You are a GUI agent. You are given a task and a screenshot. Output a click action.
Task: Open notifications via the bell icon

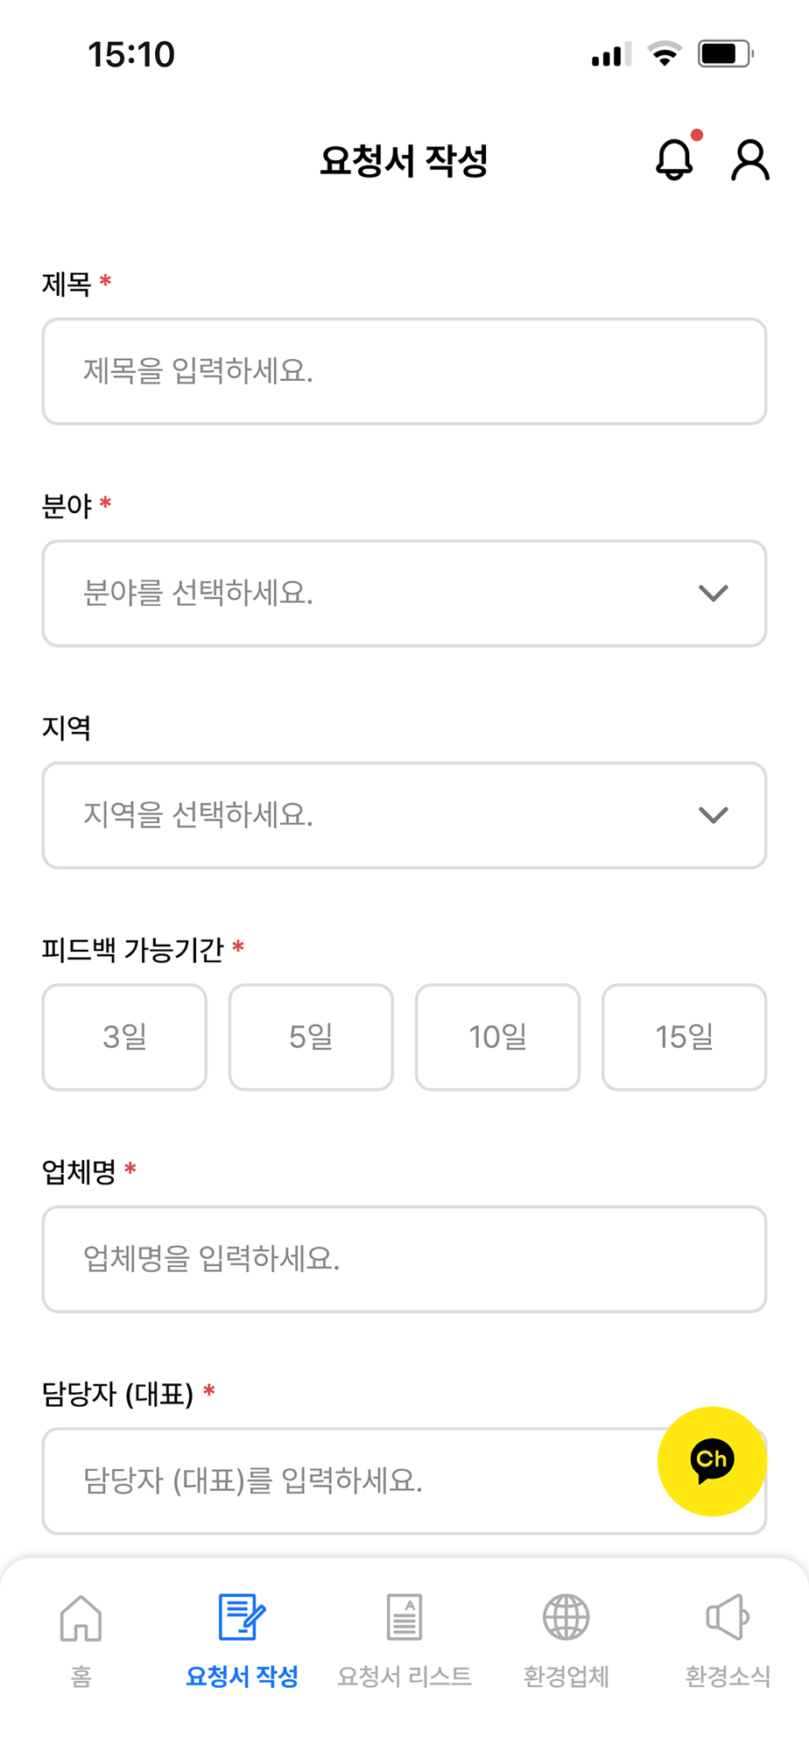click(674, 159)
